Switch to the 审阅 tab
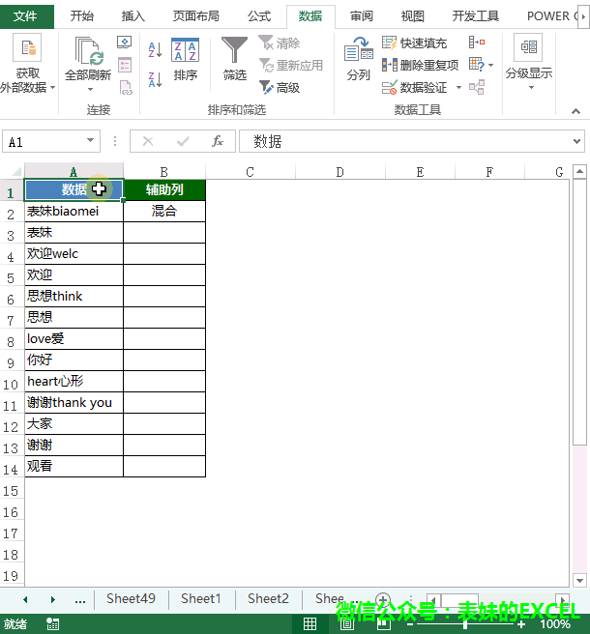The width and height of the screenshot is (590, 634). (x=362, y=16)
